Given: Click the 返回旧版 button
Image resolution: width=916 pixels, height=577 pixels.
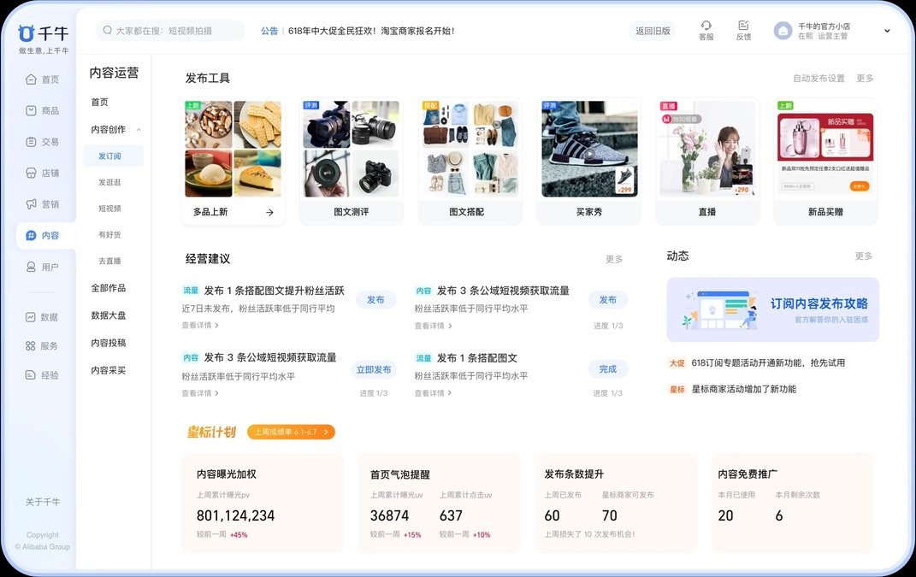Looking at the screenshot, I should (652, 30).
